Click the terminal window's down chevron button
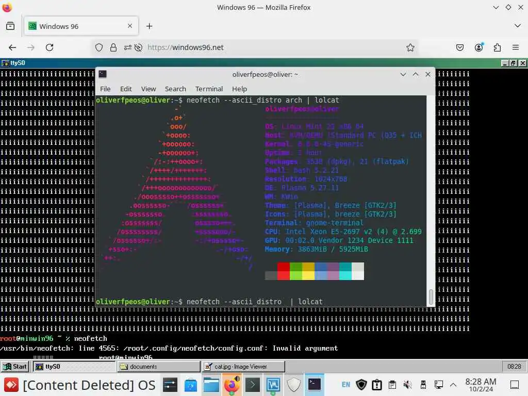 pos(403,74)
